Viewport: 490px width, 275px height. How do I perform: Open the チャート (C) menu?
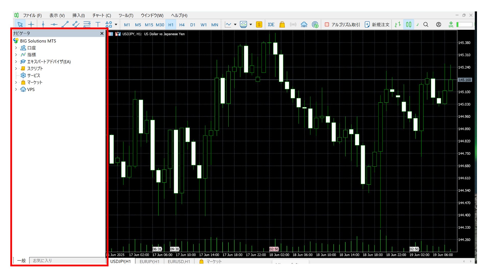102,15
